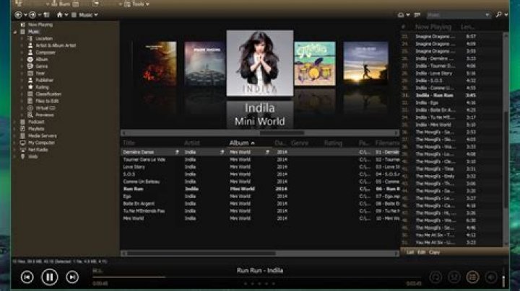This screenshot has height=291, width=520.
Task: Collapse the Music tree node
Action: (x=16, y=32)
